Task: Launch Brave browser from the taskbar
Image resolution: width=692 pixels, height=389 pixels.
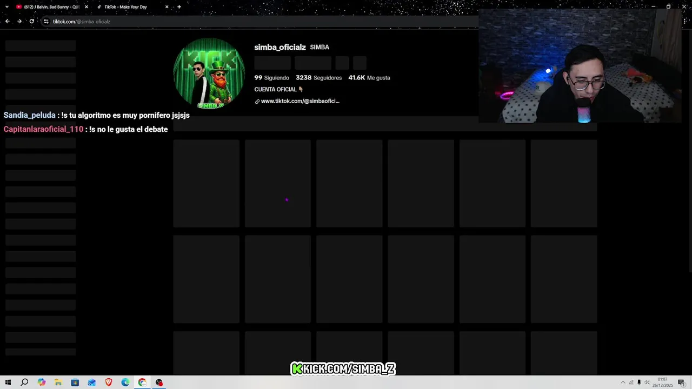Action: click(x=109, y=383)
